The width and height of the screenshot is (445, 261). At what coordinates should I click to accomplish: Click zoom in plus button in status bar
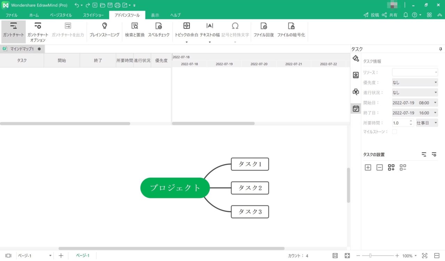pyautogui.click(x=397, y=255)
